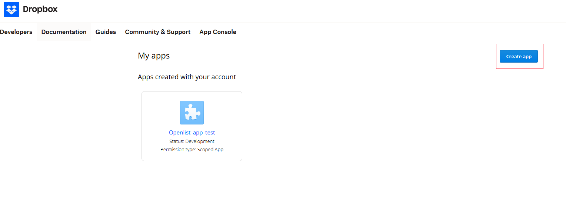Click the word 'Support' in the navigation bar
The height and width of the screenshot is (213, 566).
pos(179,32)
